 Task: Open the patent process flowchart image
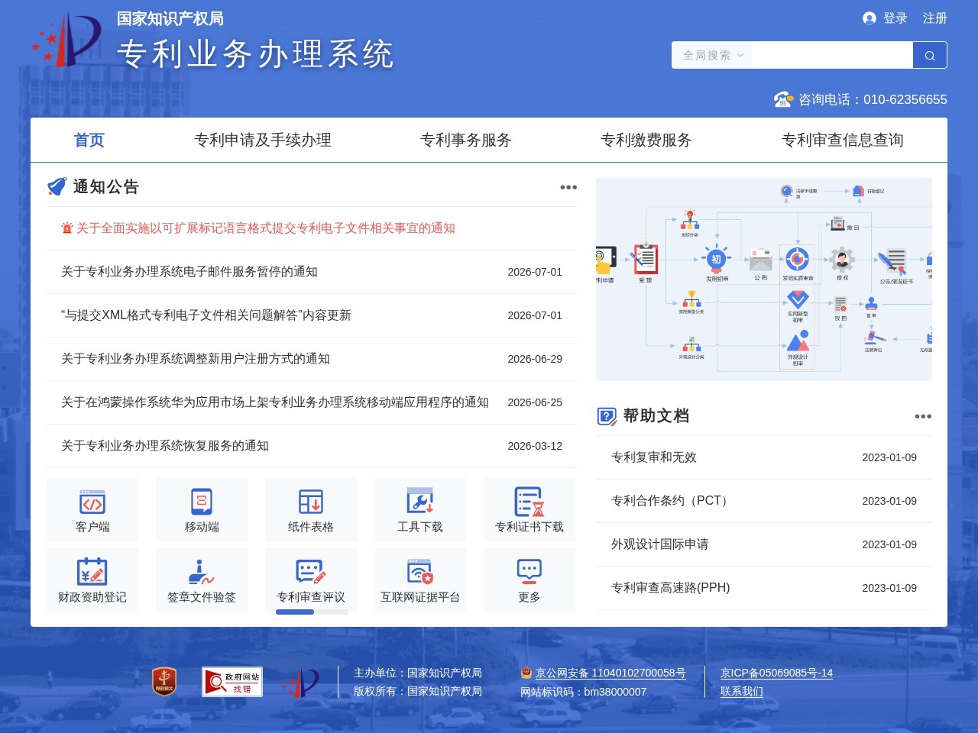click(764, 279)
